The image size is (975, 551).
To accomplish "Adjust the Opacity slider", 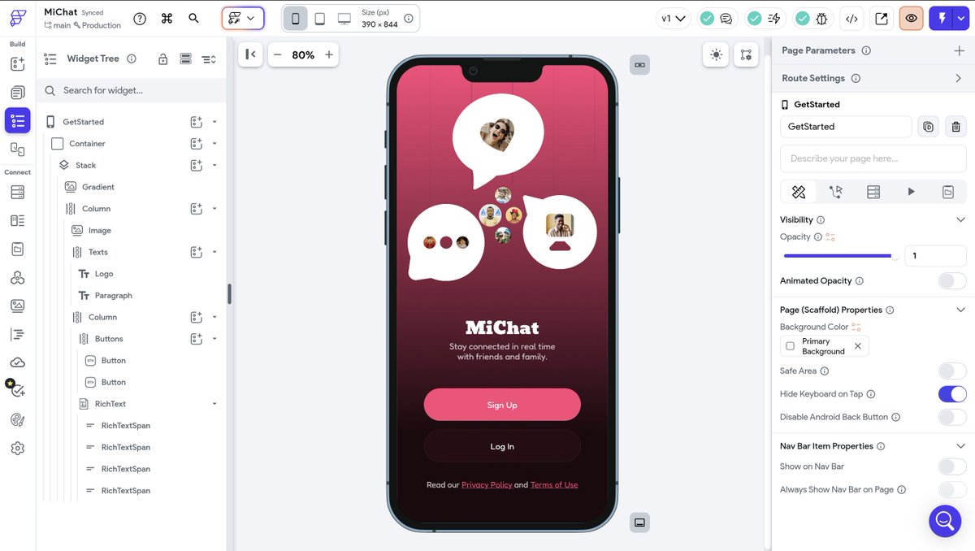I will [839, 256].
